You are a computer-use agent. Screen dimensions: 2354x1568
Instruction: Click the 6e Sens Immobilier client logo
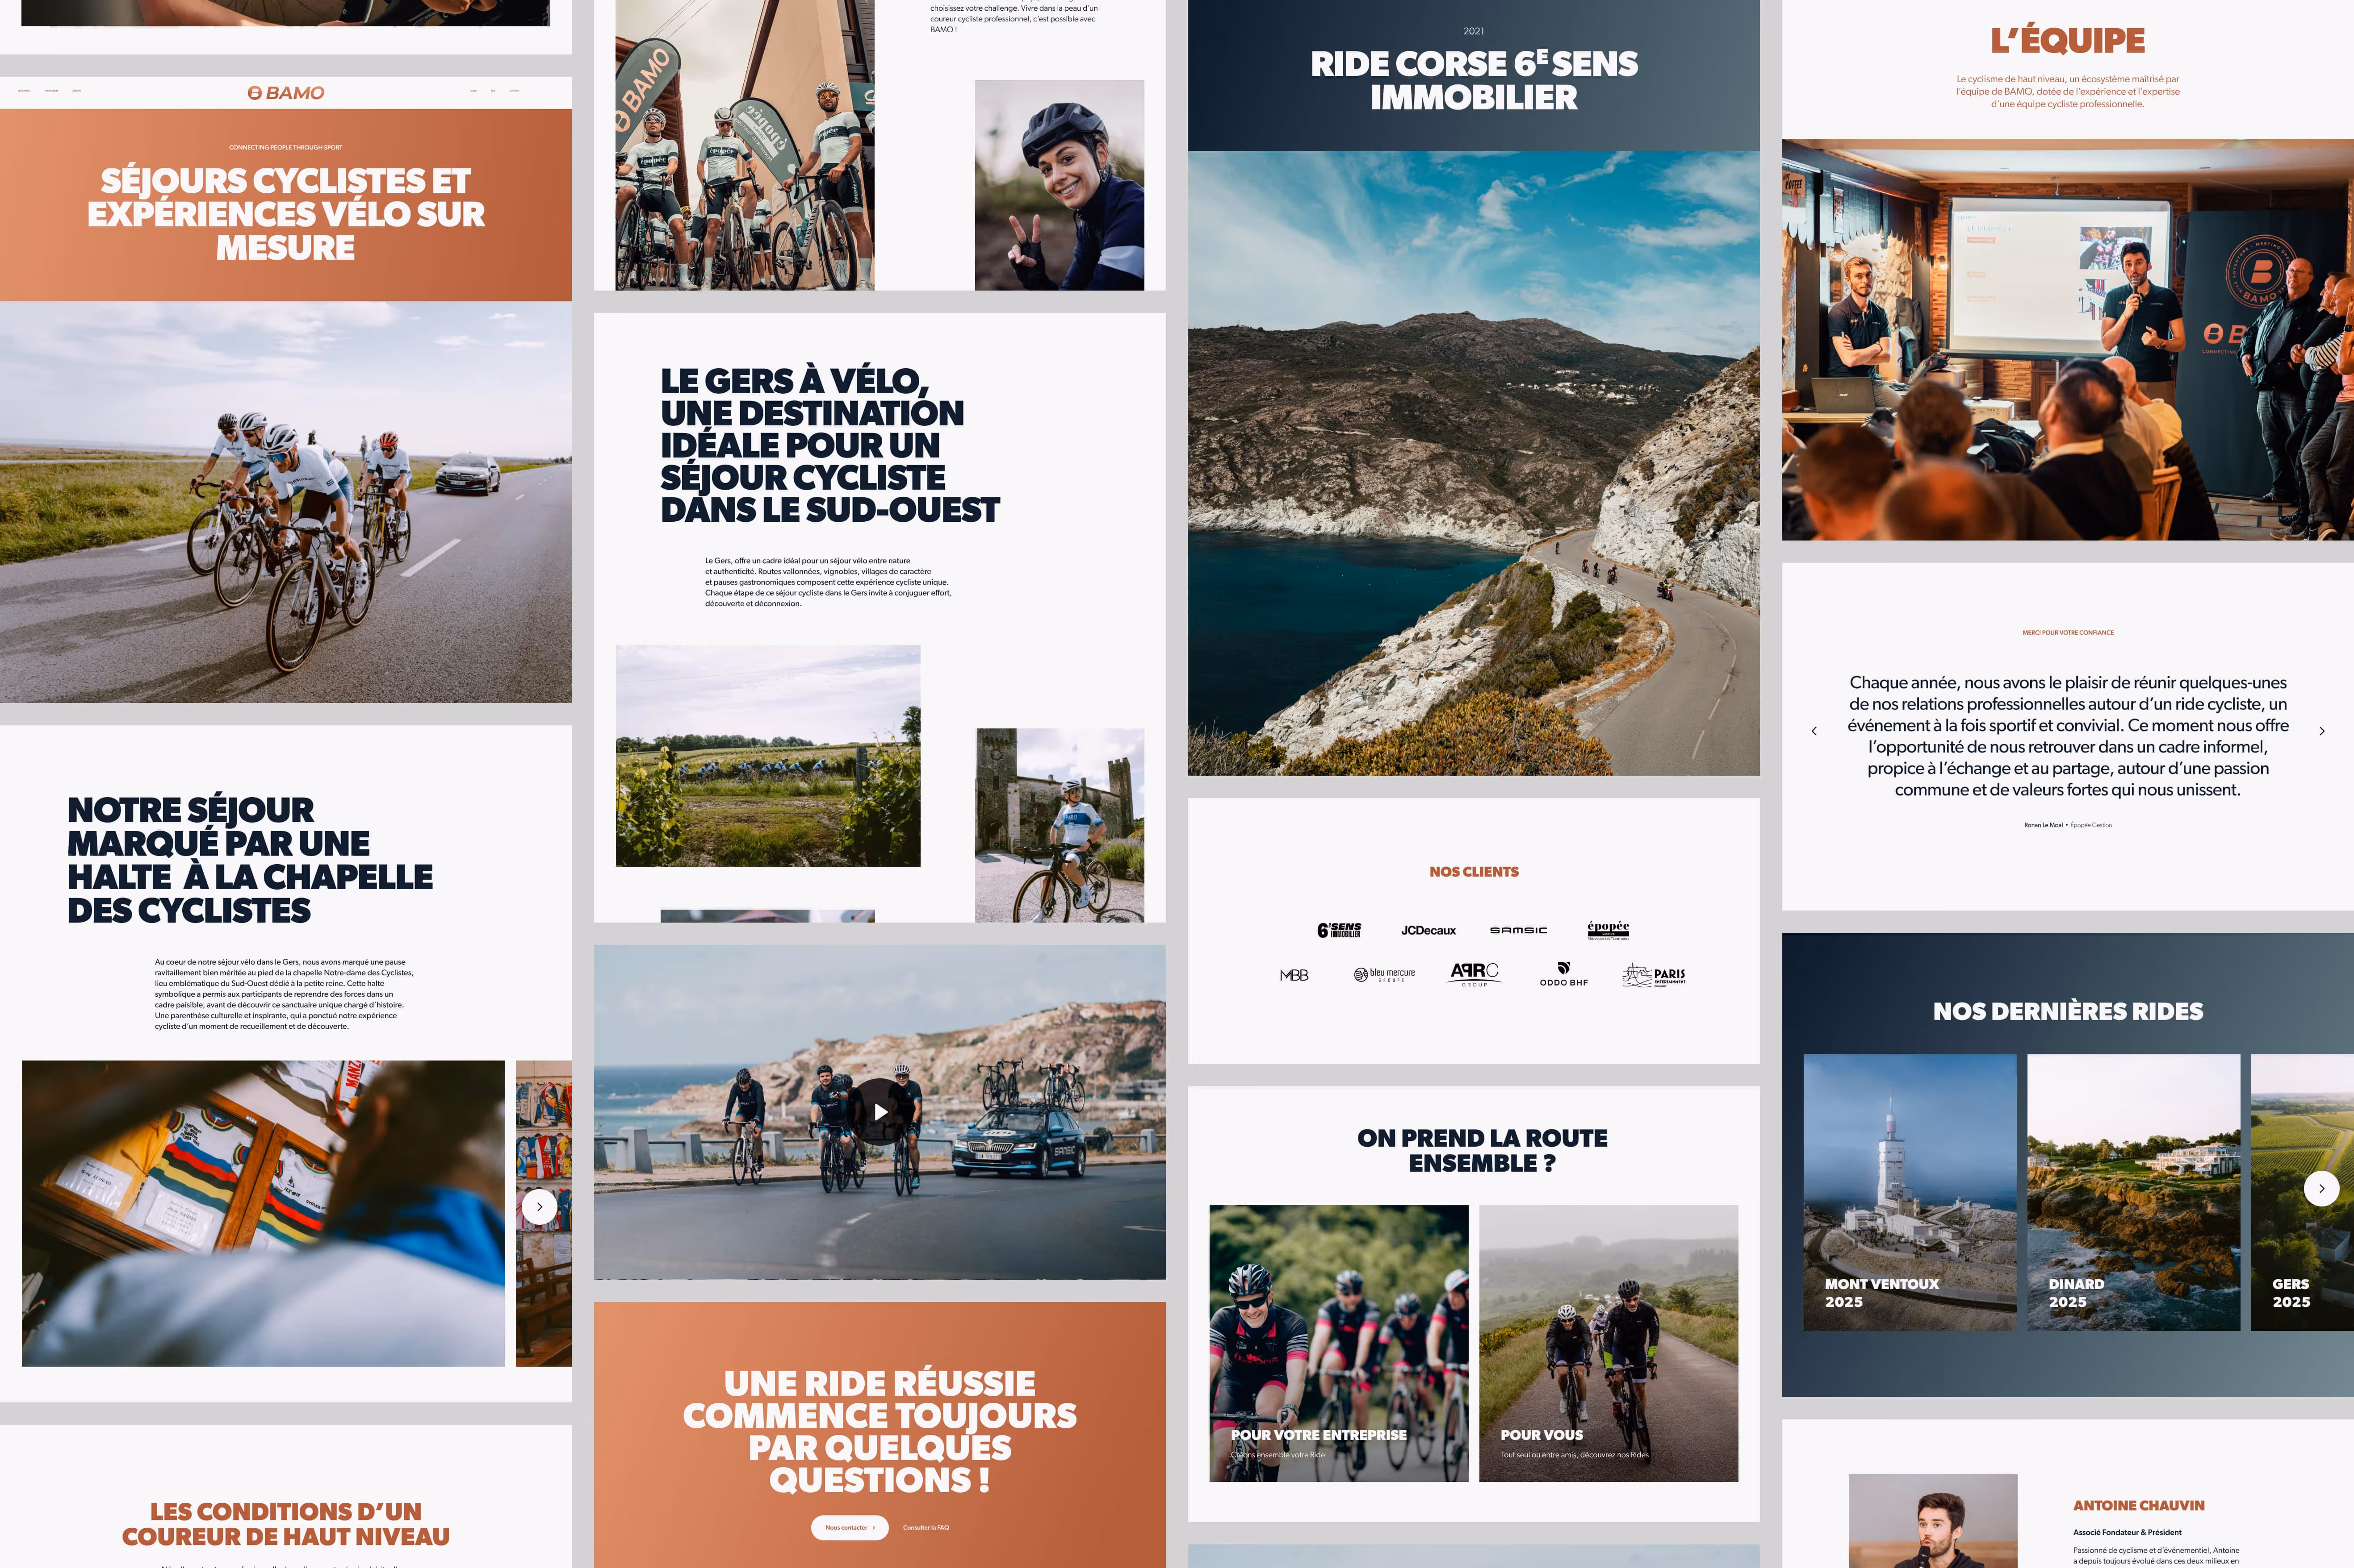[1339, 930]
